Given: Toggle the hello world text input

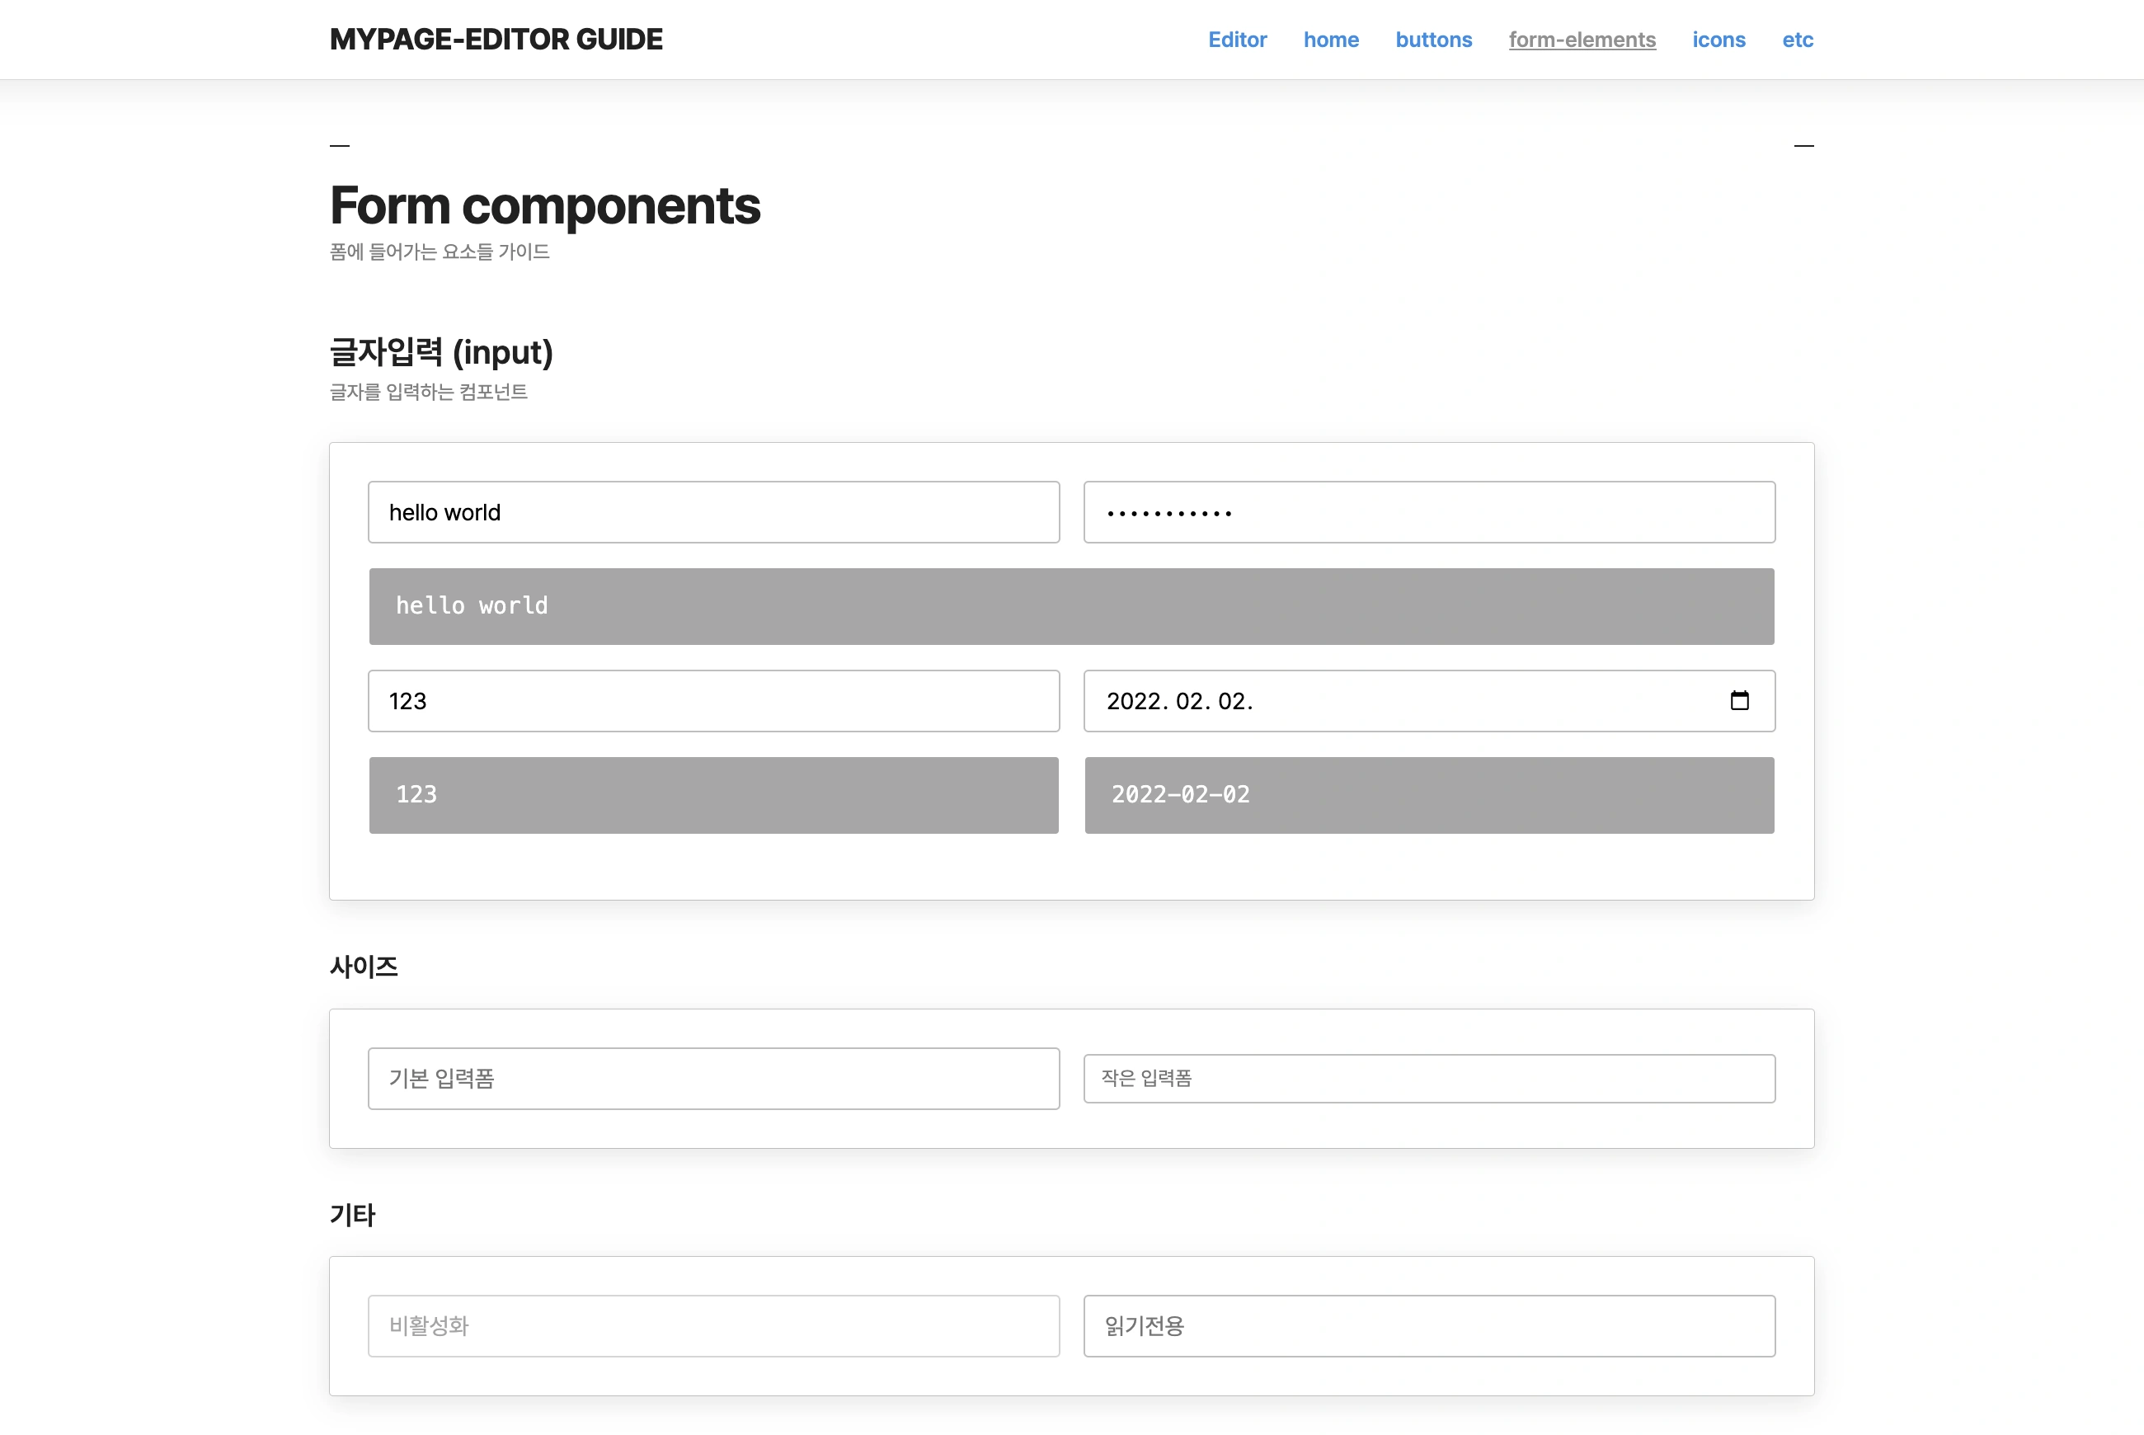Looking at the screenshot, I should (x=714, y=512).
